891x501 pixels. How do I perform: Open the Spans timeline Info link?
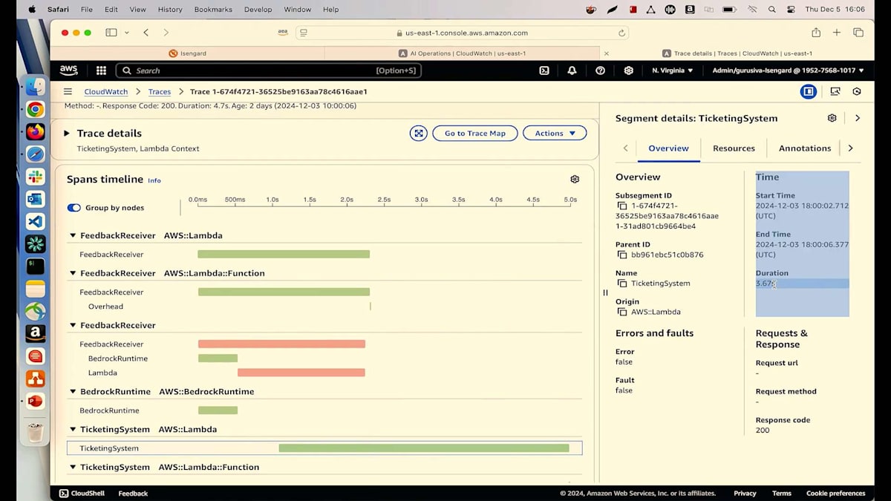pyautogui.click(x=154, y=180)
